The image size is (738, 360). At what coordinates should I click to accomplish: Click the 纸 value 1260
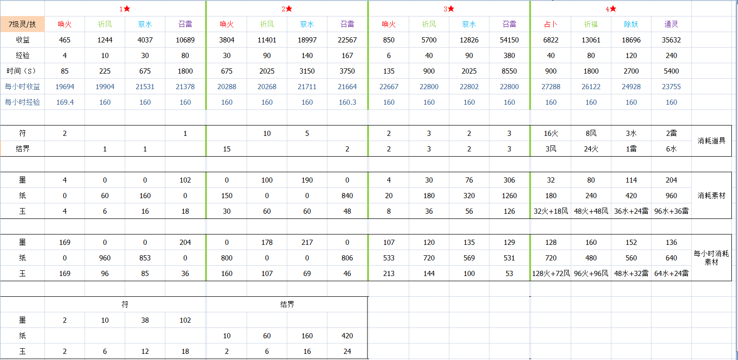509,195
